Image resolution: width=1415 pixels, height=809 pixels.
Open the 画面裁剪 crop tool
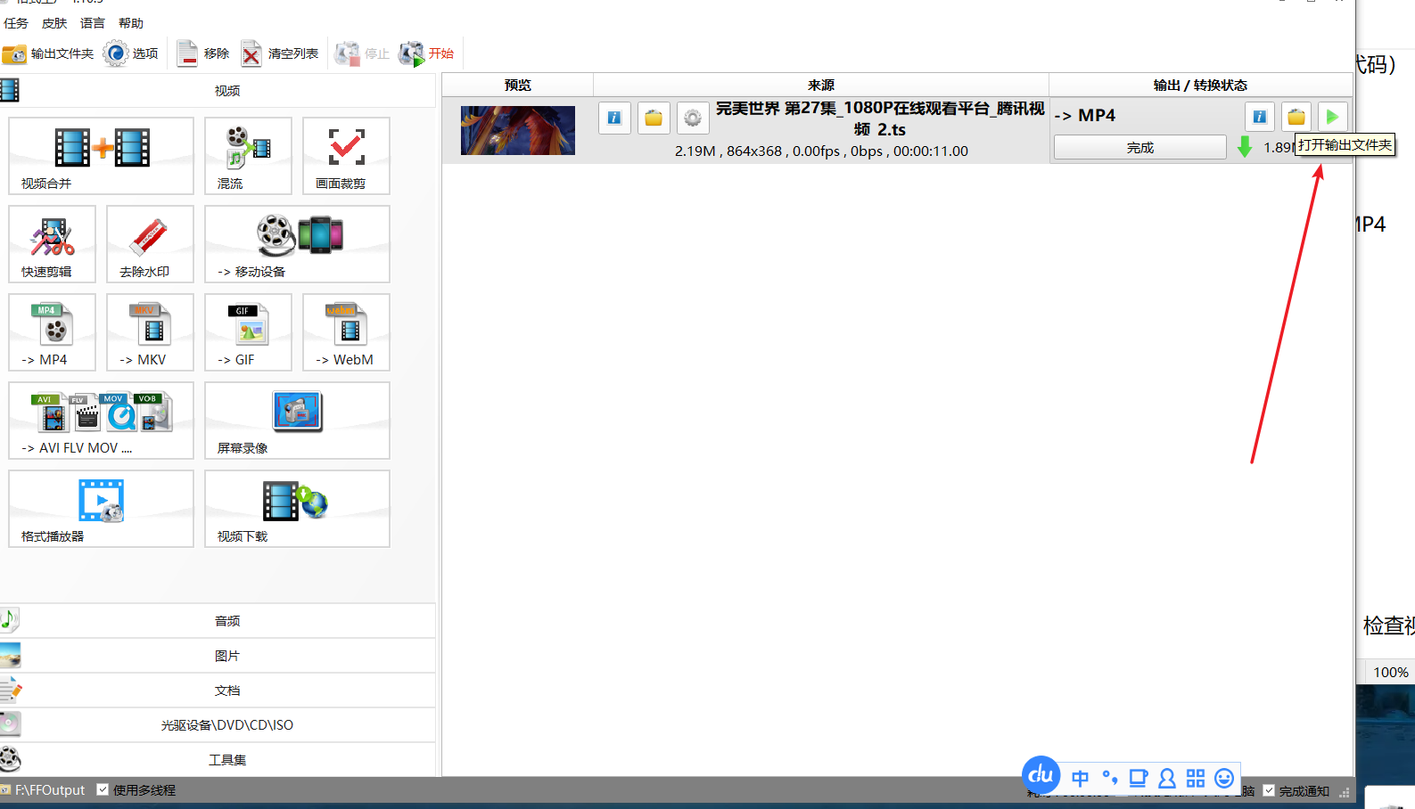346,156
